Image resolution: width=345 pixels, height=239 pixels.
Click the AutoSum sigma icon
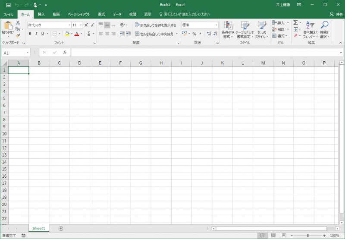pos(295,22)
